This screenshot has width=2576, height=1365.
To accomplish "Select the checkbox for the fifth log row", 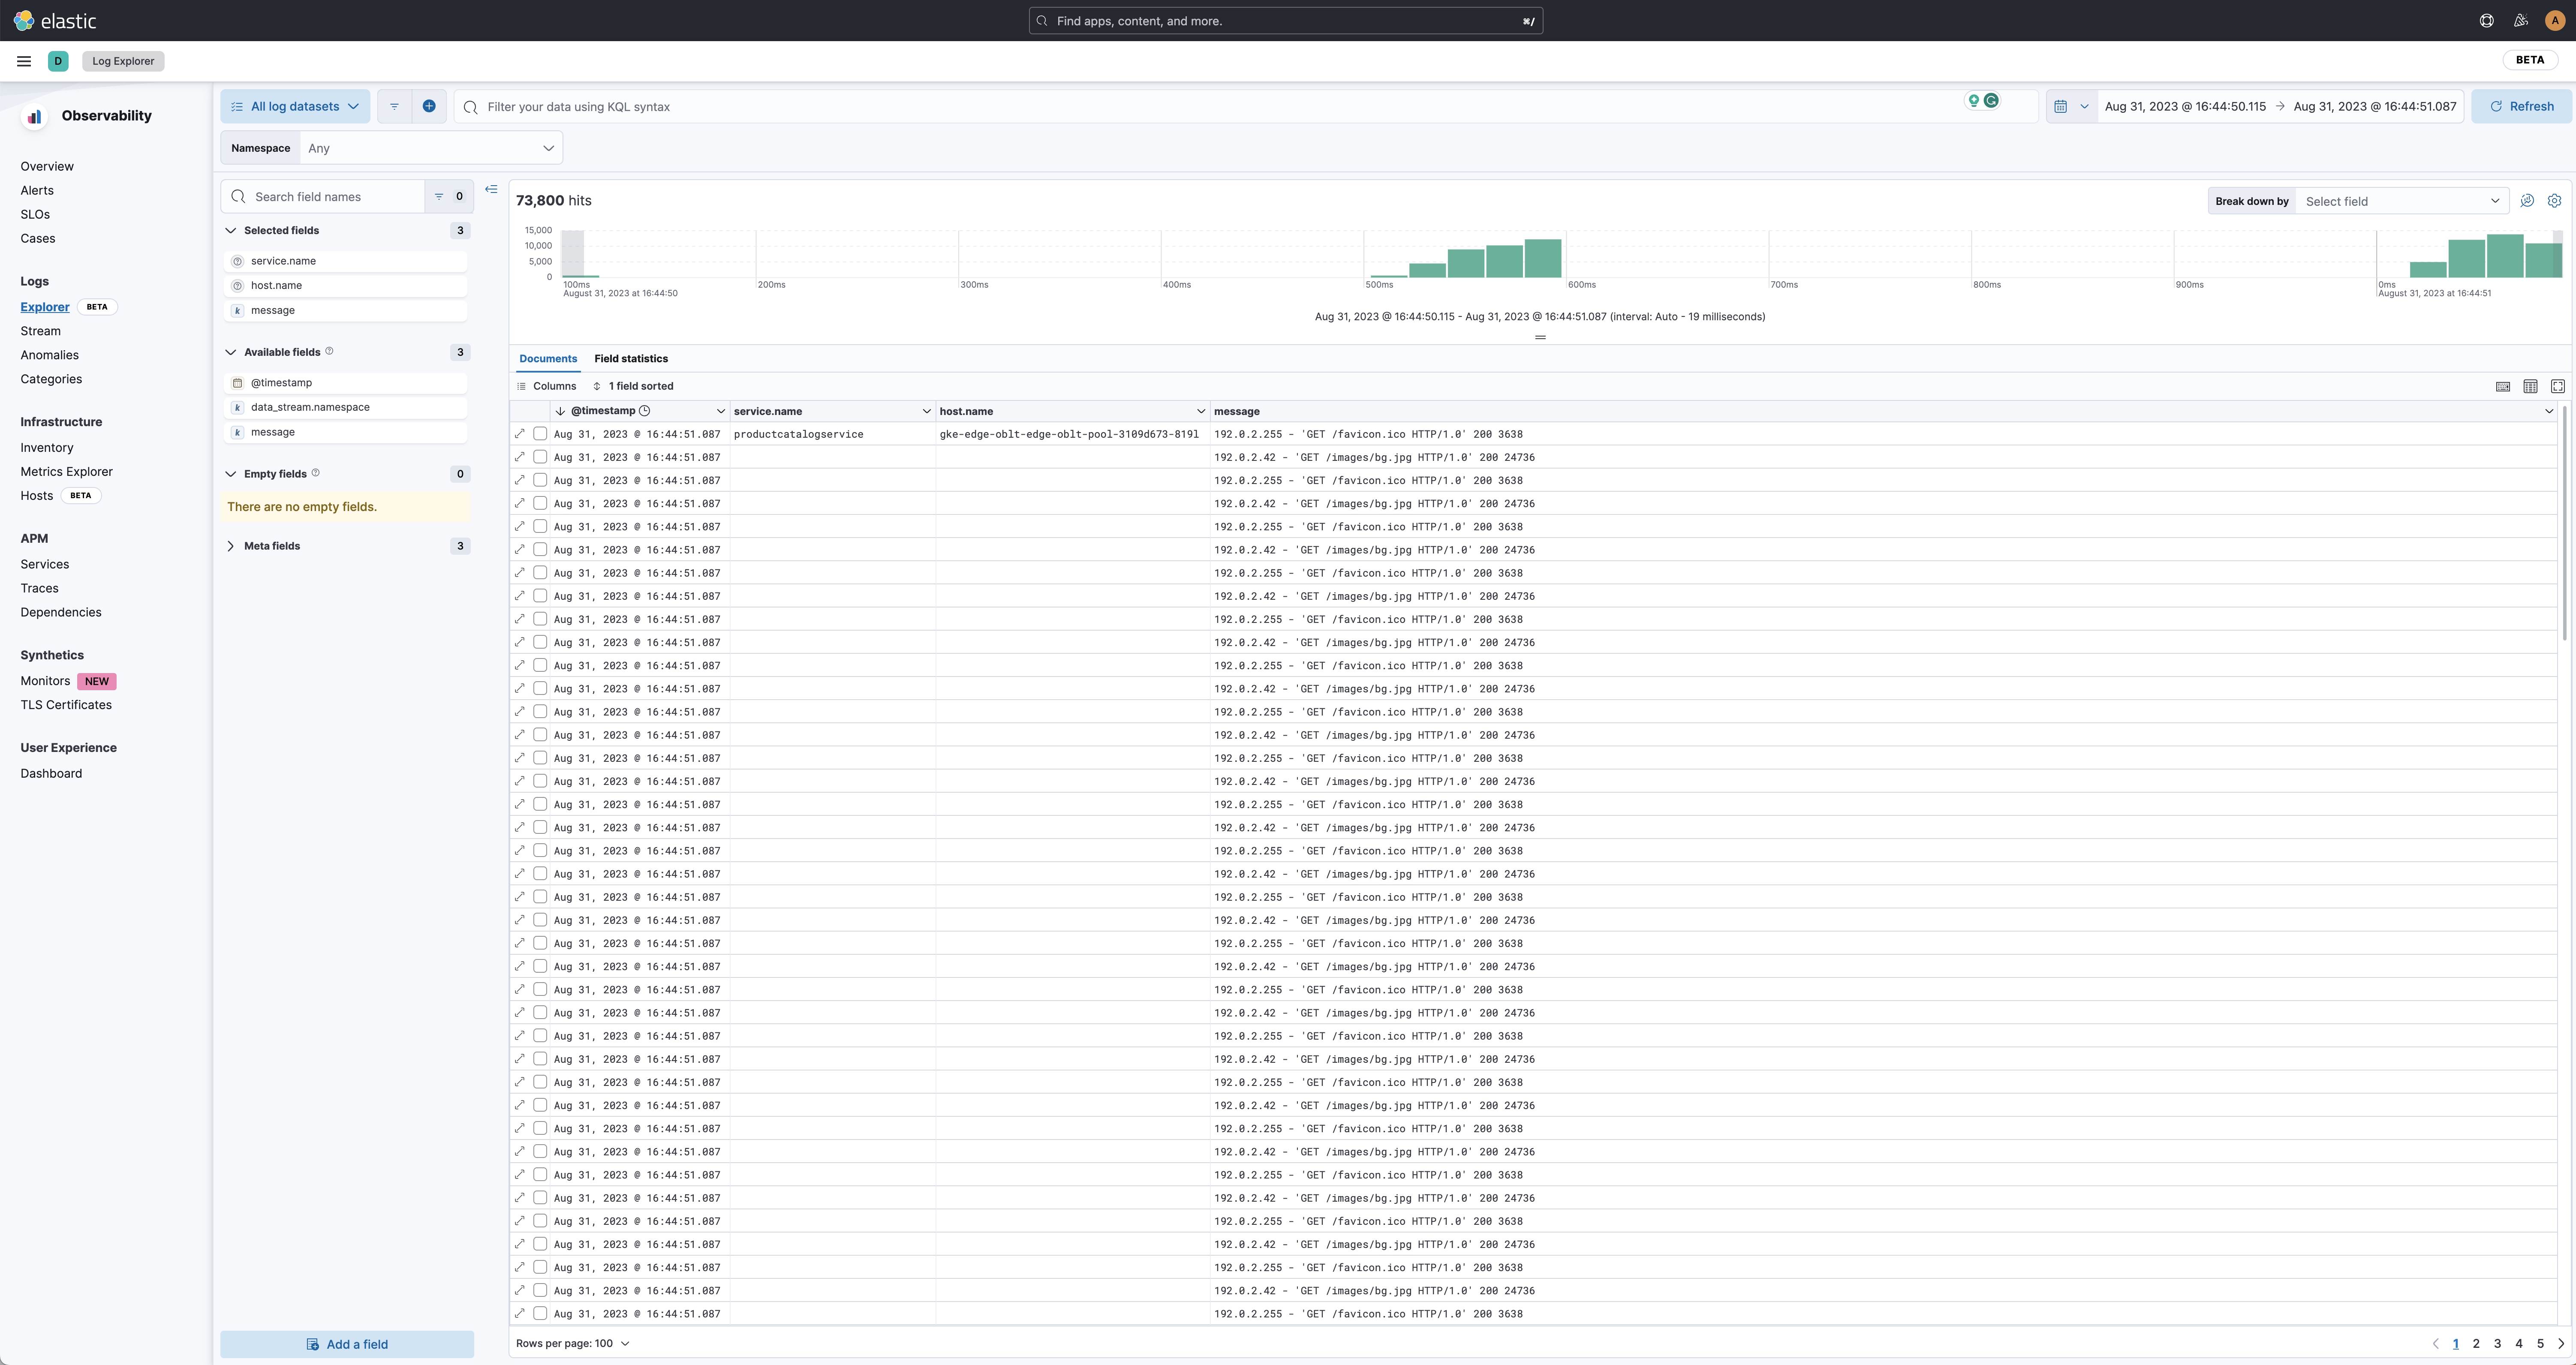I will coord(540,526).
